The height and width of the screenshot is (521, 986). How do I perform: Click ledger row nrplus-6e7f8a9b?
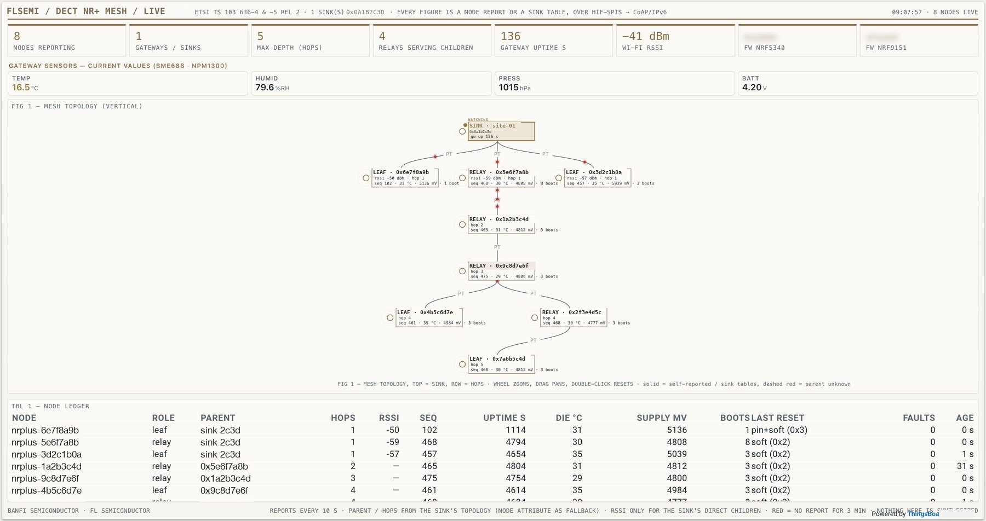tap(492, 430)
